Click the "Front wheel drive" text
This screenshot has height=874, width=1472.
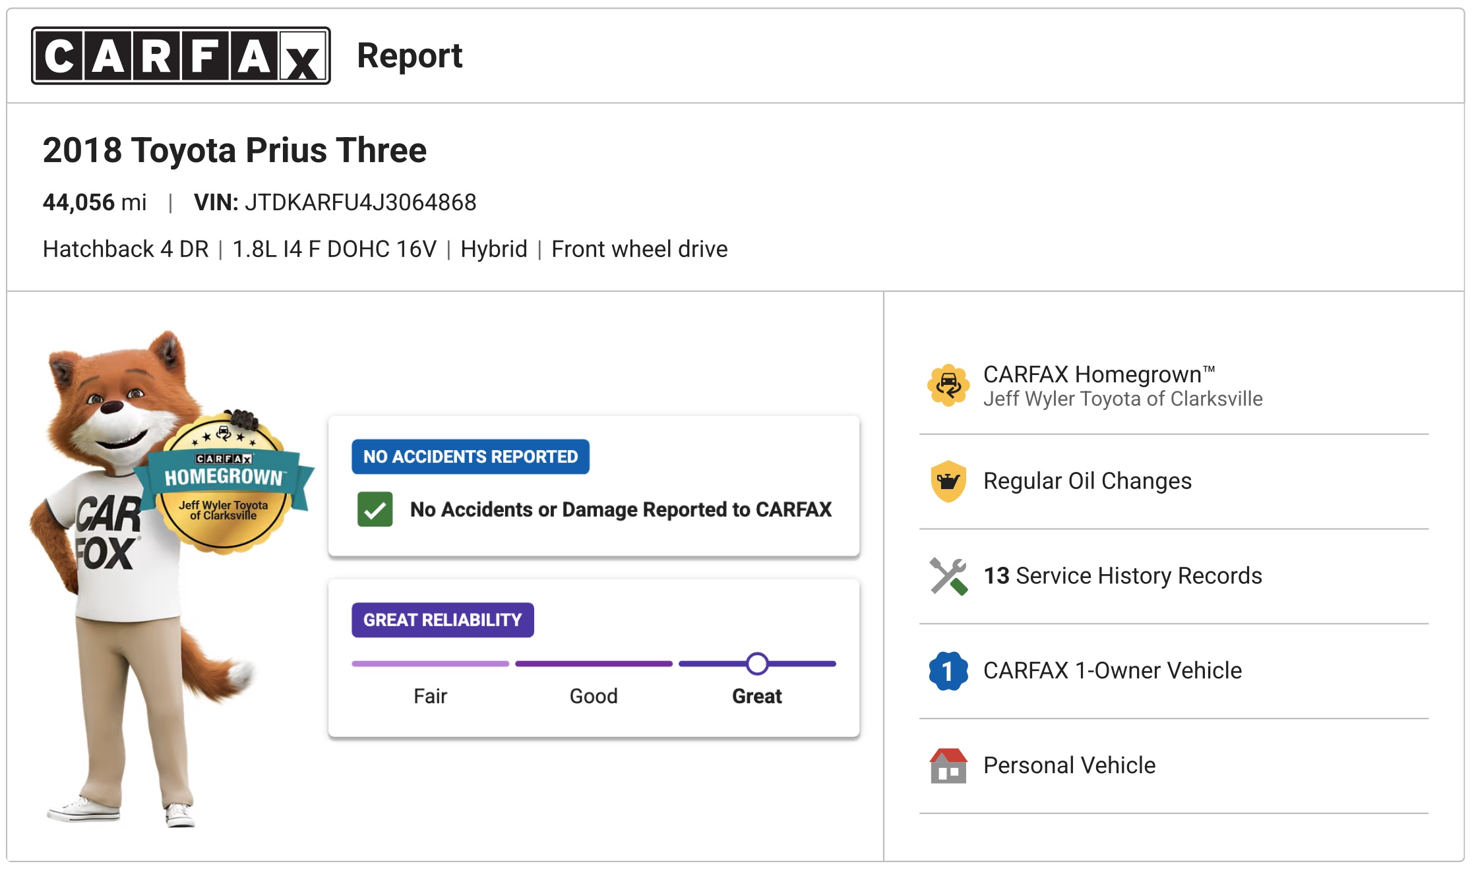coord(640,249)
